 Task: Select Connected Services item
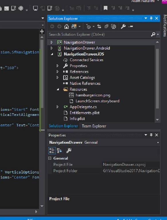pos(87,60)
